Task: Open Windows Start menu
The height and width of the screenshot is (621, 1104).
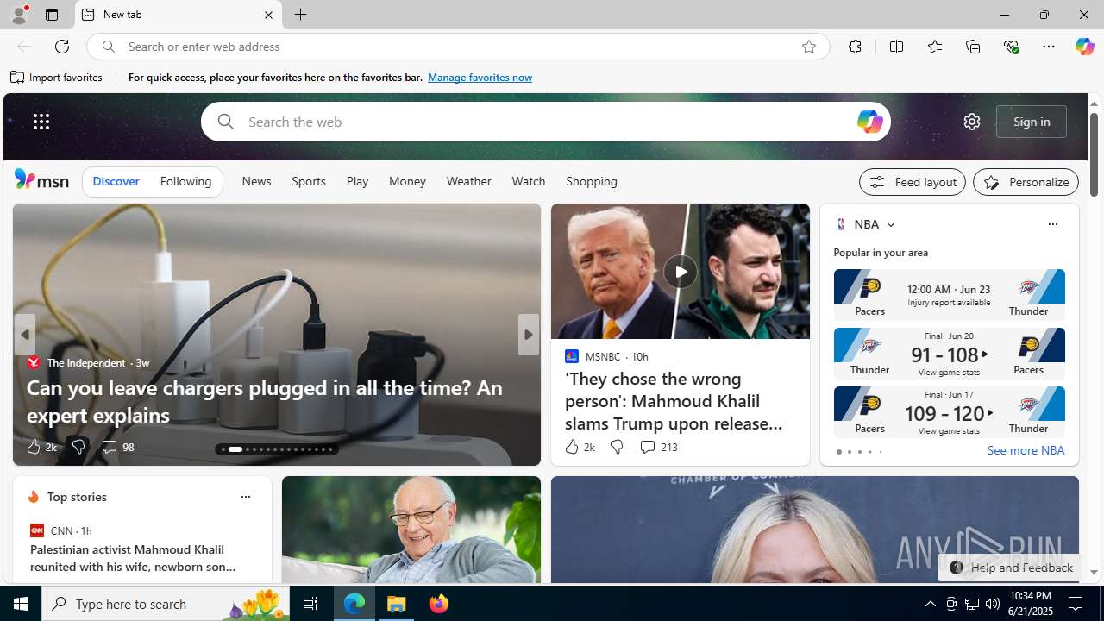Action: coord(21,604)
